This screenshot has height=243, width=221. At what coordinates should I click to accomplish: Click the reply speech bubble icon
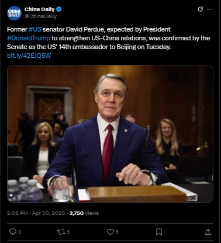click(x=13, y=232)
